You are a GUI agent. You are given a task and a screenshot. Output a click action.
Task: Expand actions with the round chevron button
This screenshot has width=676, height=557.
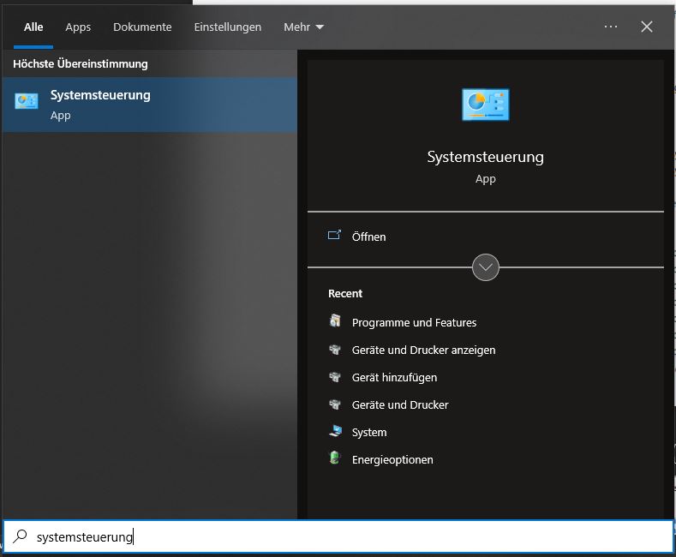[486, 267]
